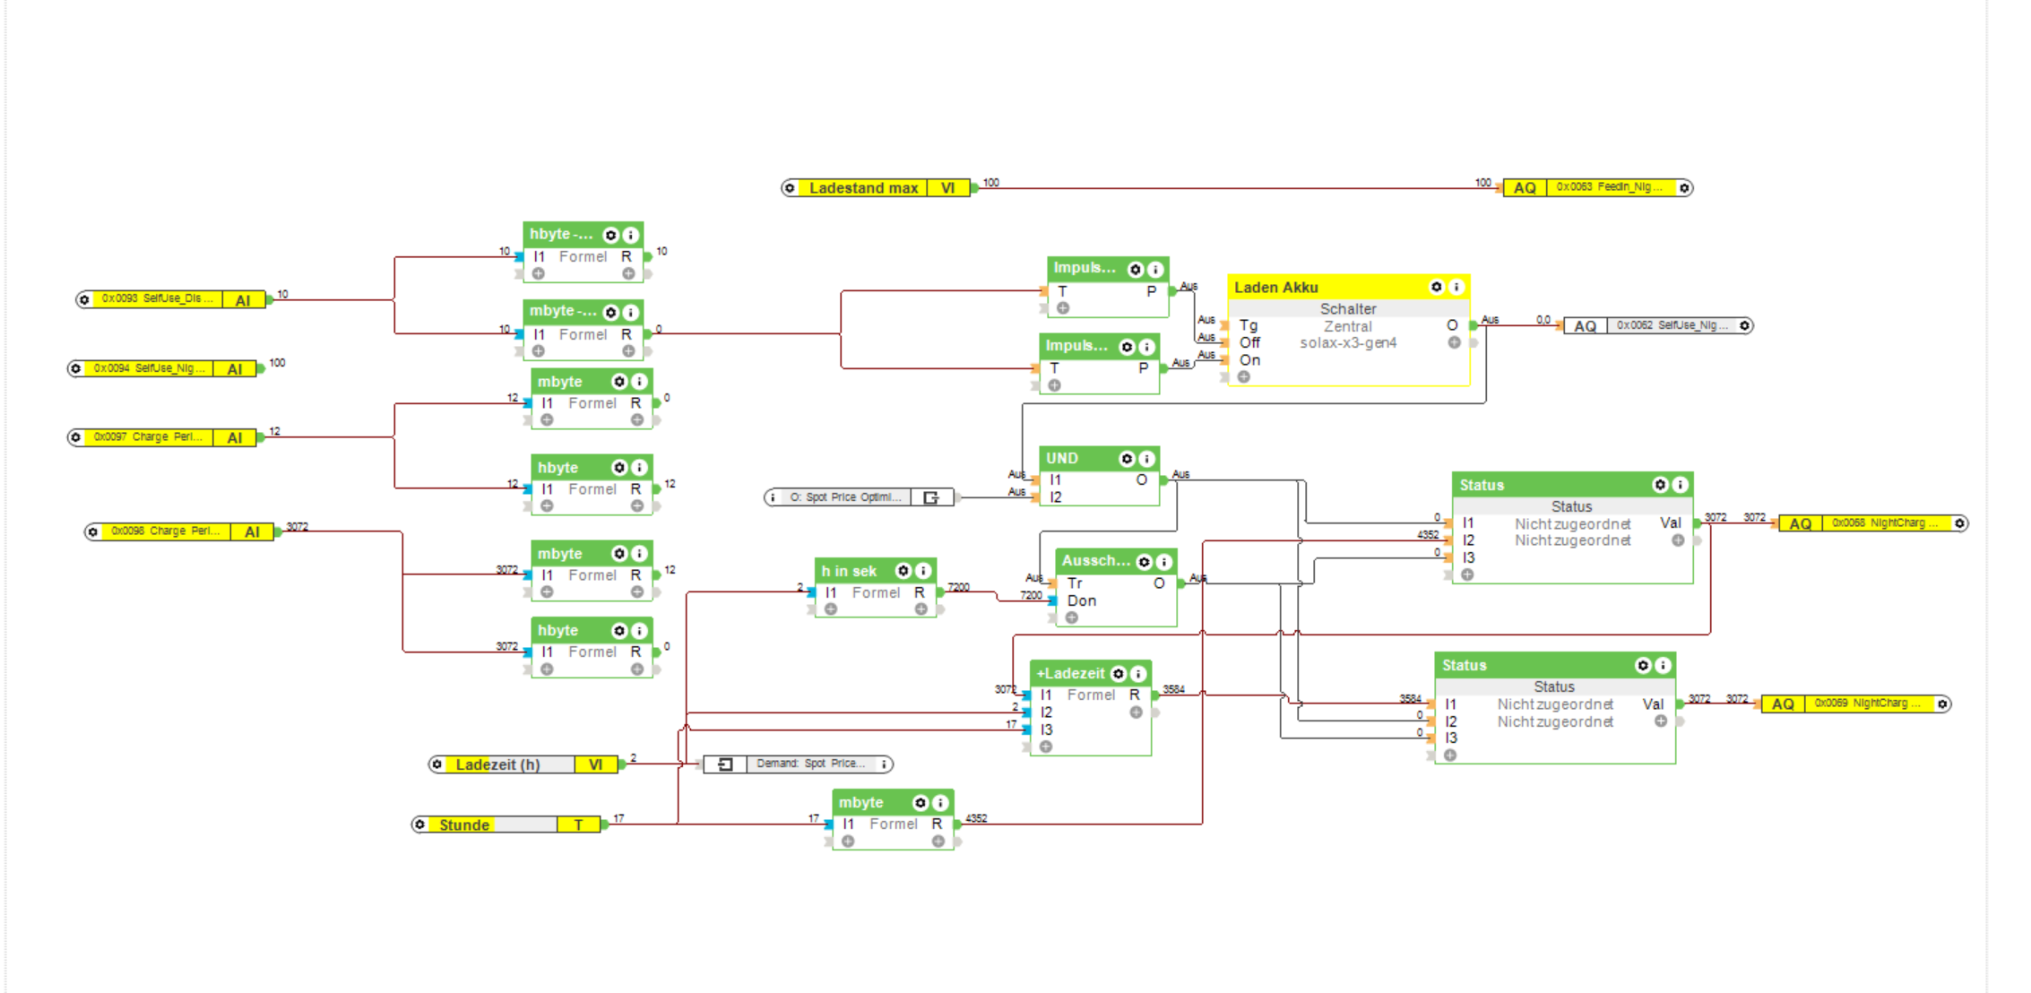Click jump icon on Spot Price Optimi reference

pyautogui.click(x=931, y=497)
